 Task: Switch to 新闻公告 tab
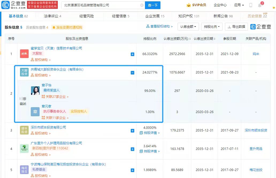[x=223, y=16]
